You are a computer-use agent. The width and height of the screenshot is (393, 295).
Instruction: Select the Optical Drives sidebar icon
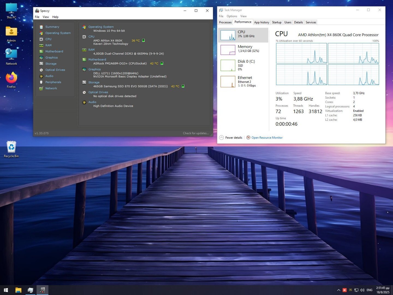(41, 70)
